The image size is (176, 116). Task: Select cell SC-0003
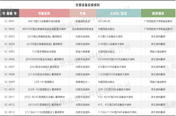click(10, 36)
